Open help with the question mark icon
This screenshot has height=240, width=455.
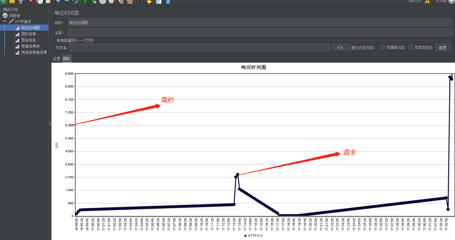pyautogui.click(x=167, y=2)
